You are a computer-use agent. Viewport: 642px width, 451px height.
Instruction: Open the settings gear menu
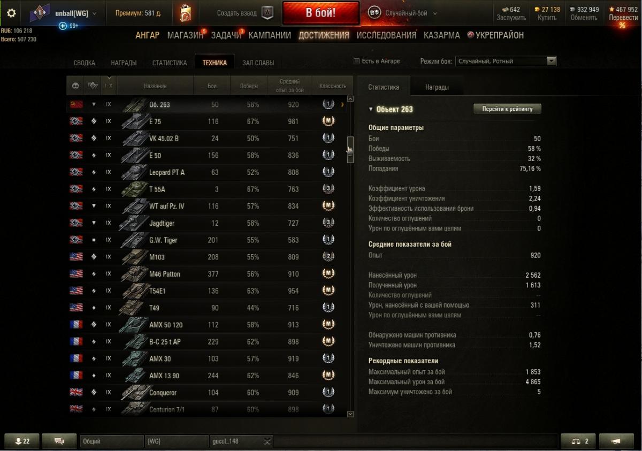pos(11,13)
